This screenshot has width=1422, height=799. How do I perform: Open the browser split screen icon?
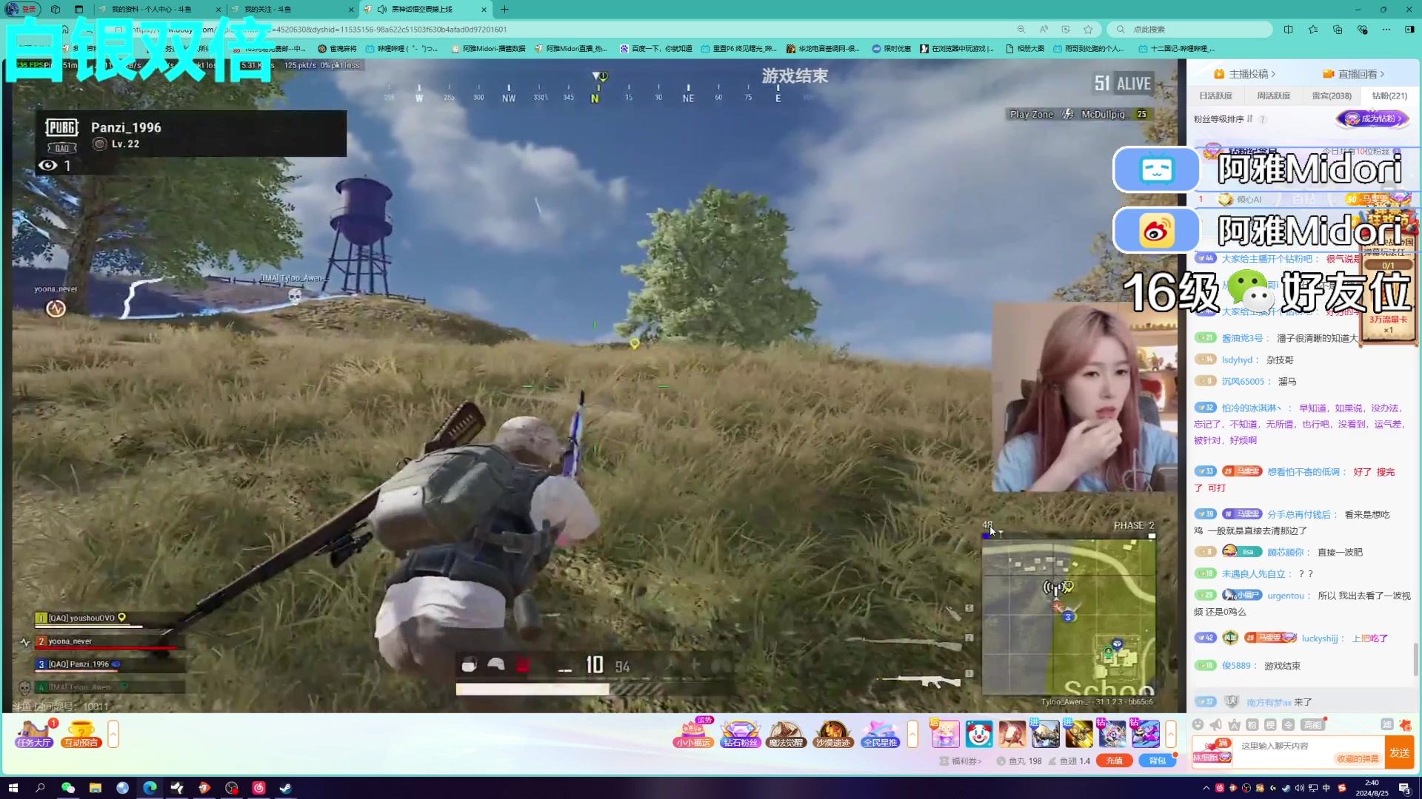point(1289,30)
